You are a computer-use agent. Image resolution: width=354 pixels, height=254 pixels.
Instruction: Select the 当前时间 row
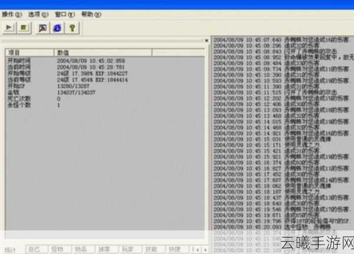[x=105, y=67]
